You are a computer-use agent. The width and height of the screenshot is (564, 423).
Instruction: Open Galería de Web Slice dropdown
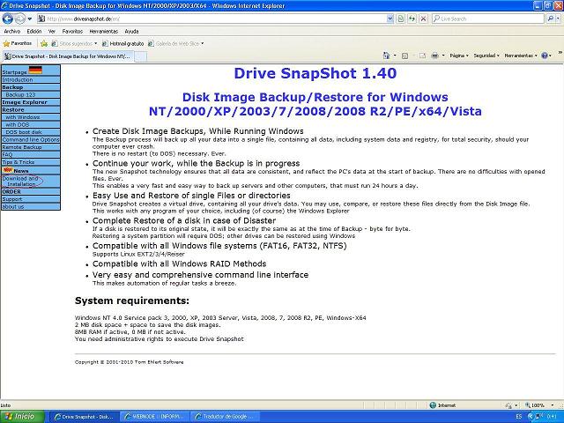176,43
